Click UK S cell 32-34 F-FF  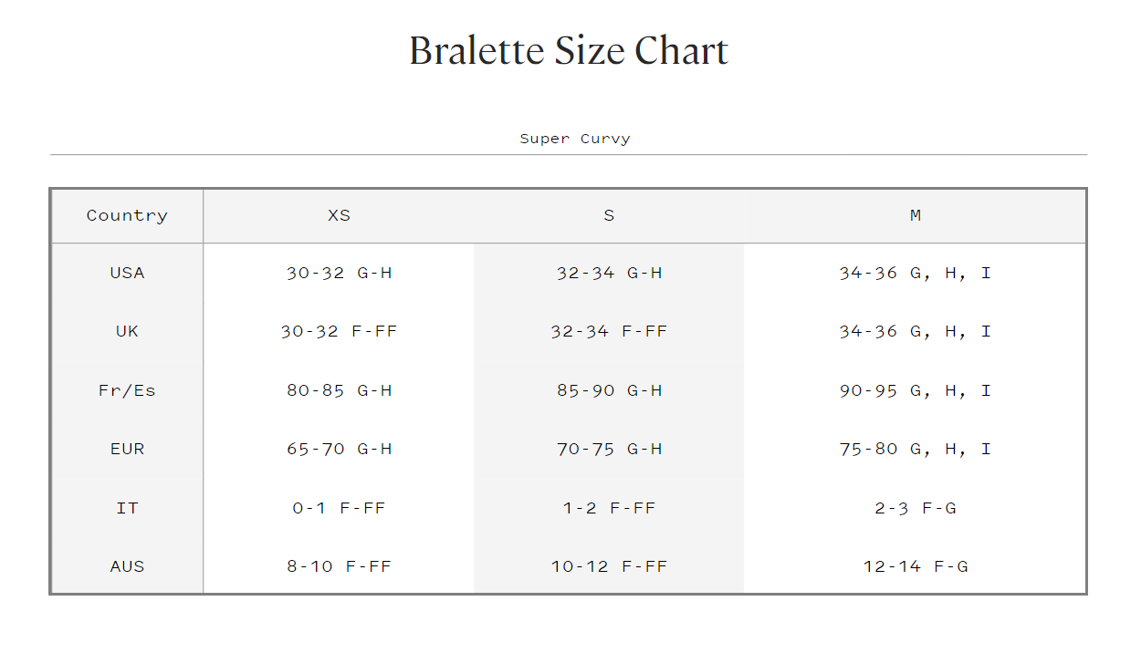pyautogui.click(x=609, y=331)
